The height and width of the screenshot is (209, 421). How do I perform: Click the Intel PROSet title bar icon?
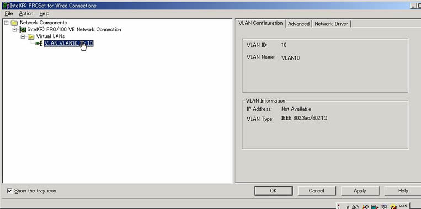(x=6, y=6)
